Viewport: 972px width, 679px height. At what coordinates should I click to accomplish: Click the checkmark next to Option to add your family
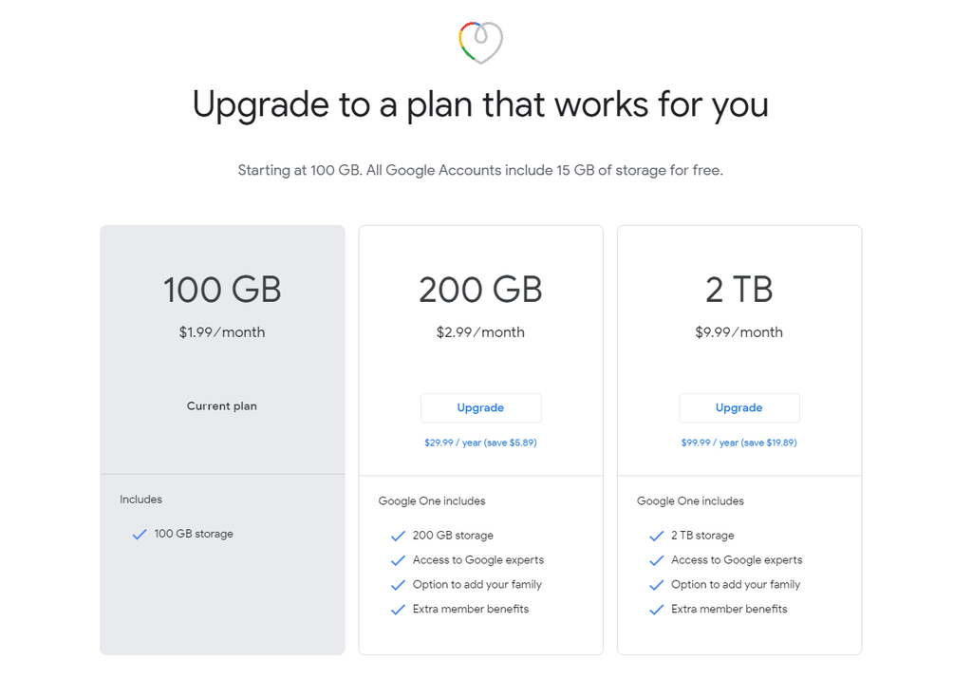pyautogui.click(x=398, y=584)
